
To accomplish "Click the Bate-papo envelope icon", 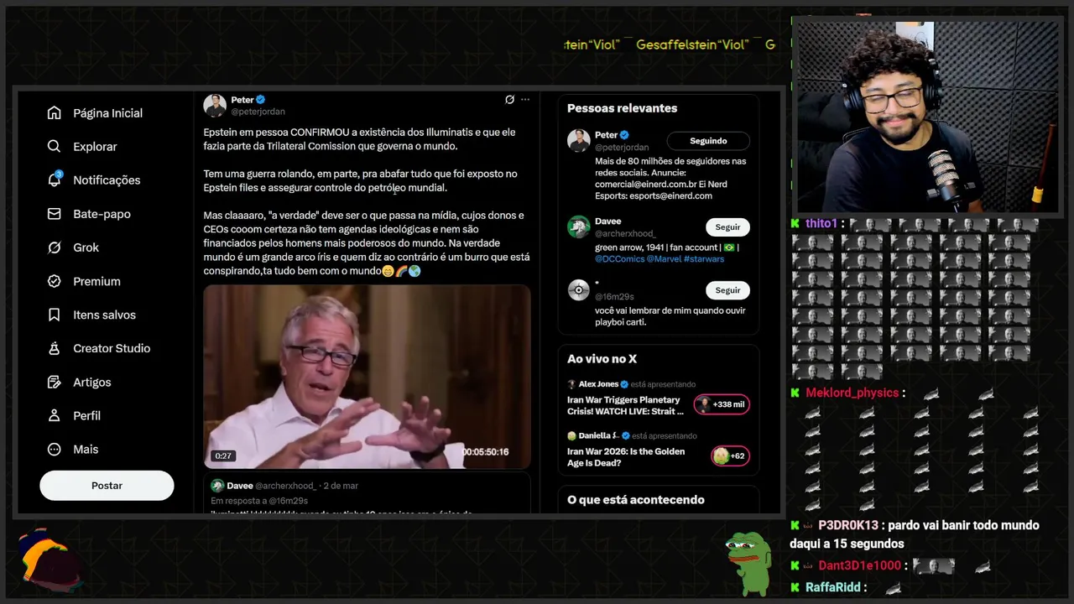I will pos(55,214).
